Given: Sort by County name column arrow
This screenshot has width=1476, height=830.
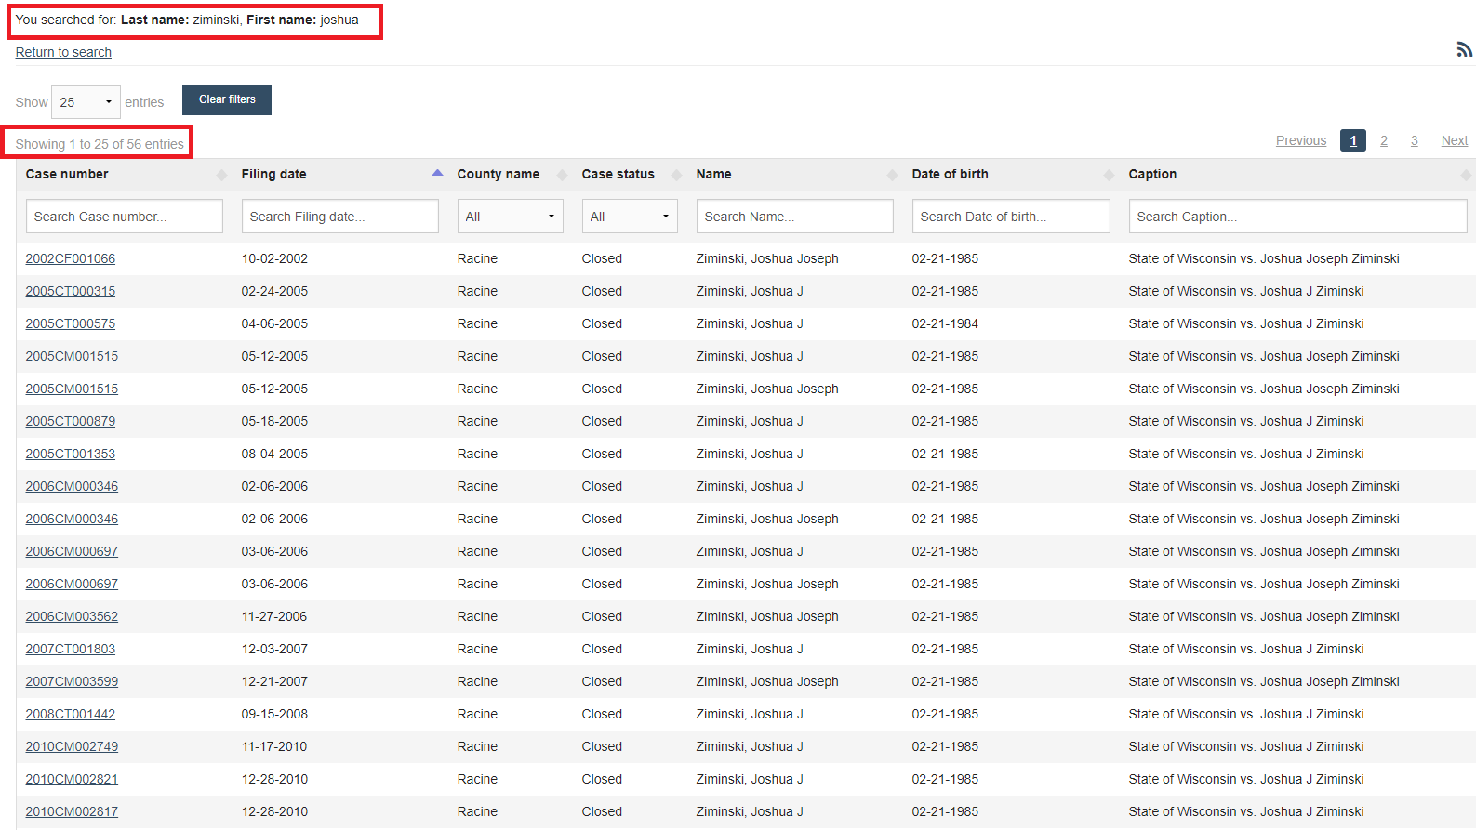Looking at the screenshot, I should point(562,175).
